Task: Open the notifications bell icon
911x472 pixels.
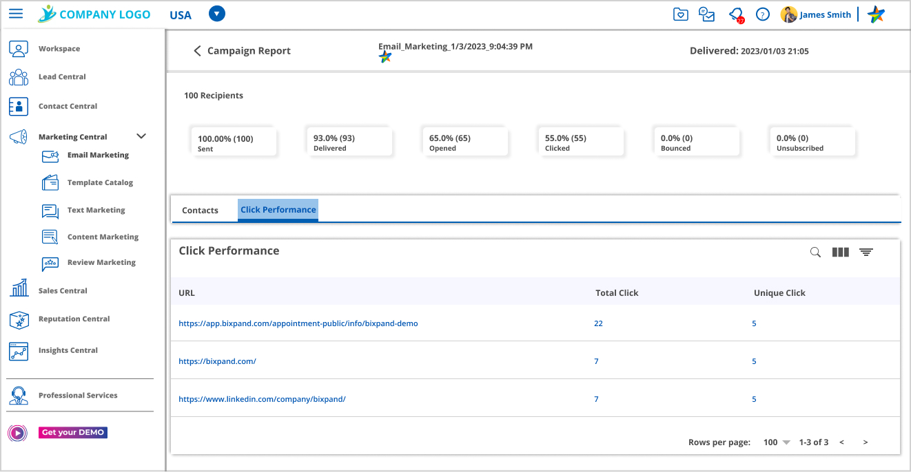Action: coord(735,14)
